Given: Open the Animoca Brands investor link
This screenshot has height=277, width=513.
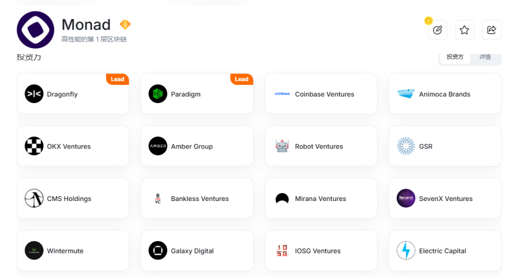Looking at the screenshot, I should coord(444,94).
